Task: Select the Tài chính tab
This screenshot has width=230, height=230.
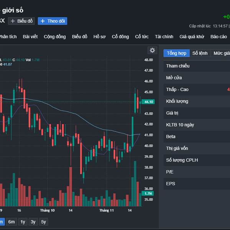Action: tap(164, 37)
